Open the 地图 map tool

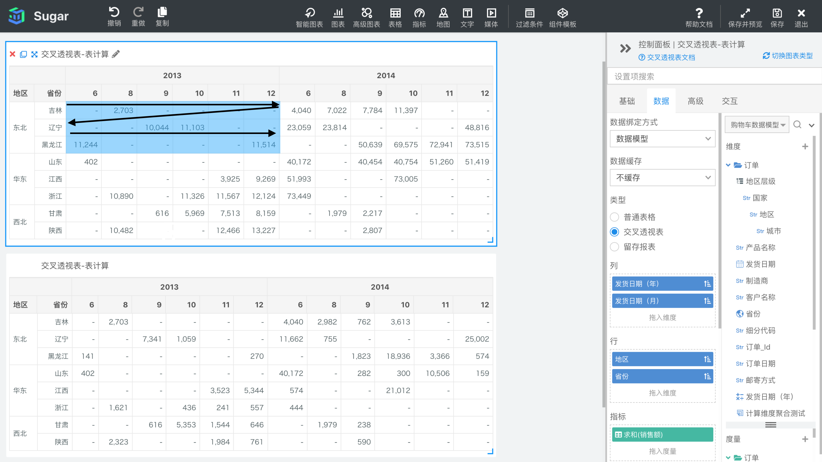pyautogui.click(x=443, y=17)
